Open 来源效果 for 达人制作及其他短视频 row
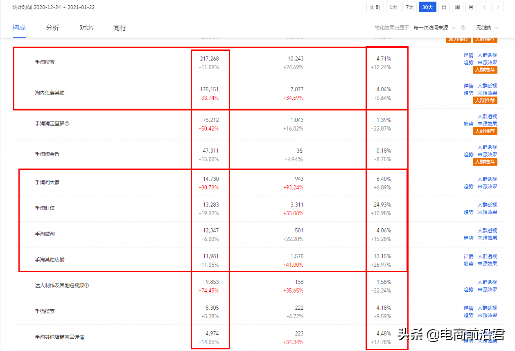This screenshot has width=515, height=351. click(487, 290)
